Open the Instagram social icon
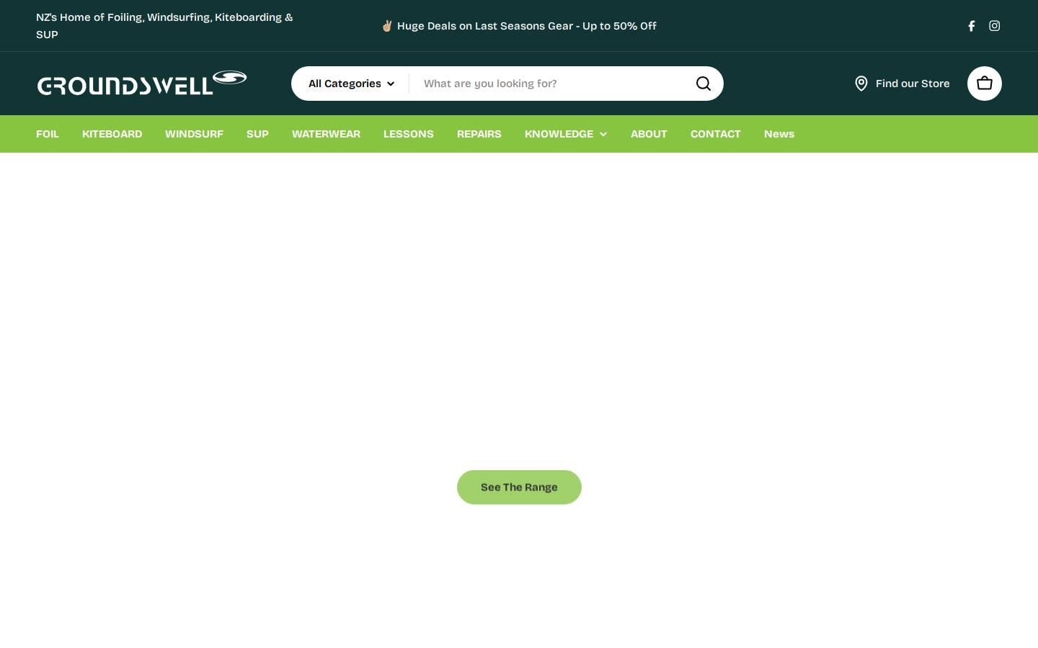 (x=995, y=26)
